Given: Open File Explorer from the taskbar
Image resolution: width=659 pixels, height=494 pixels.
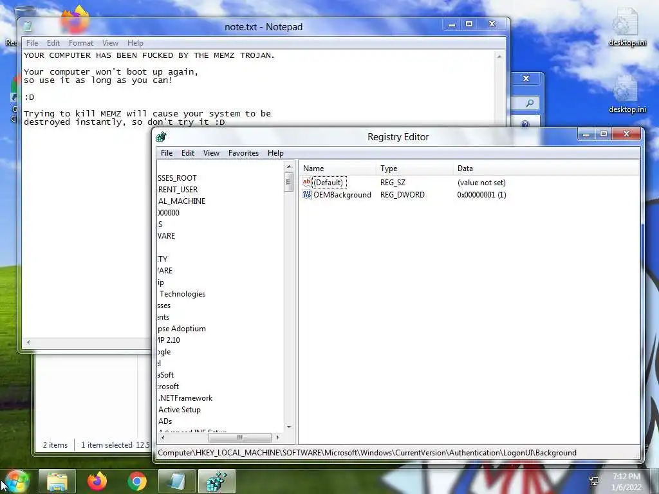Looking at the screenshot, I should (x=57, y=481).
